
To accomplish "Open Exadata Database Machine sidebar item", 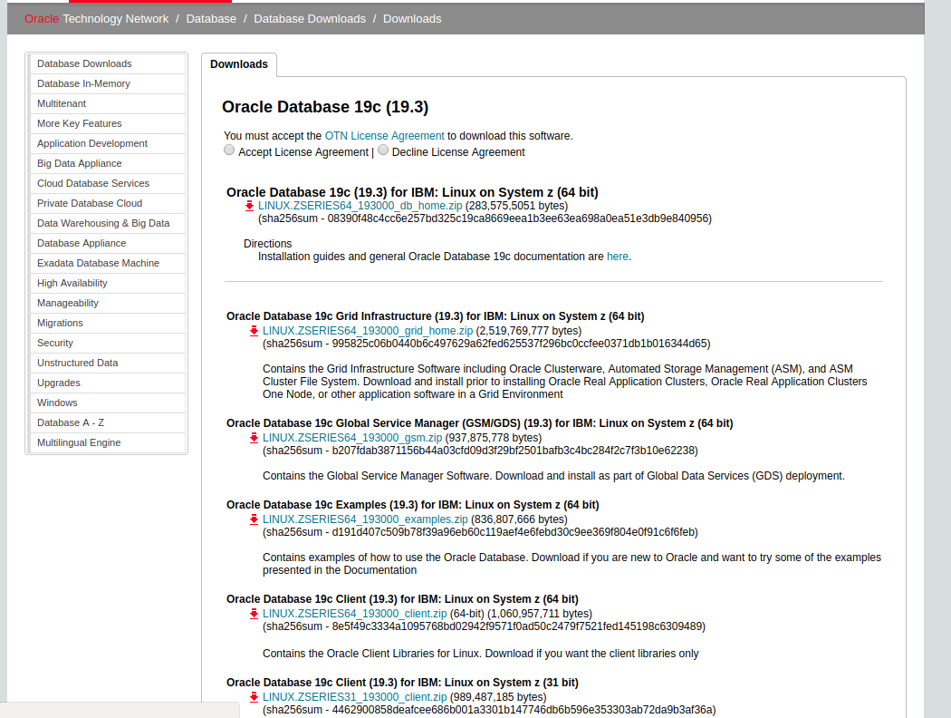I will click(107, 264).
